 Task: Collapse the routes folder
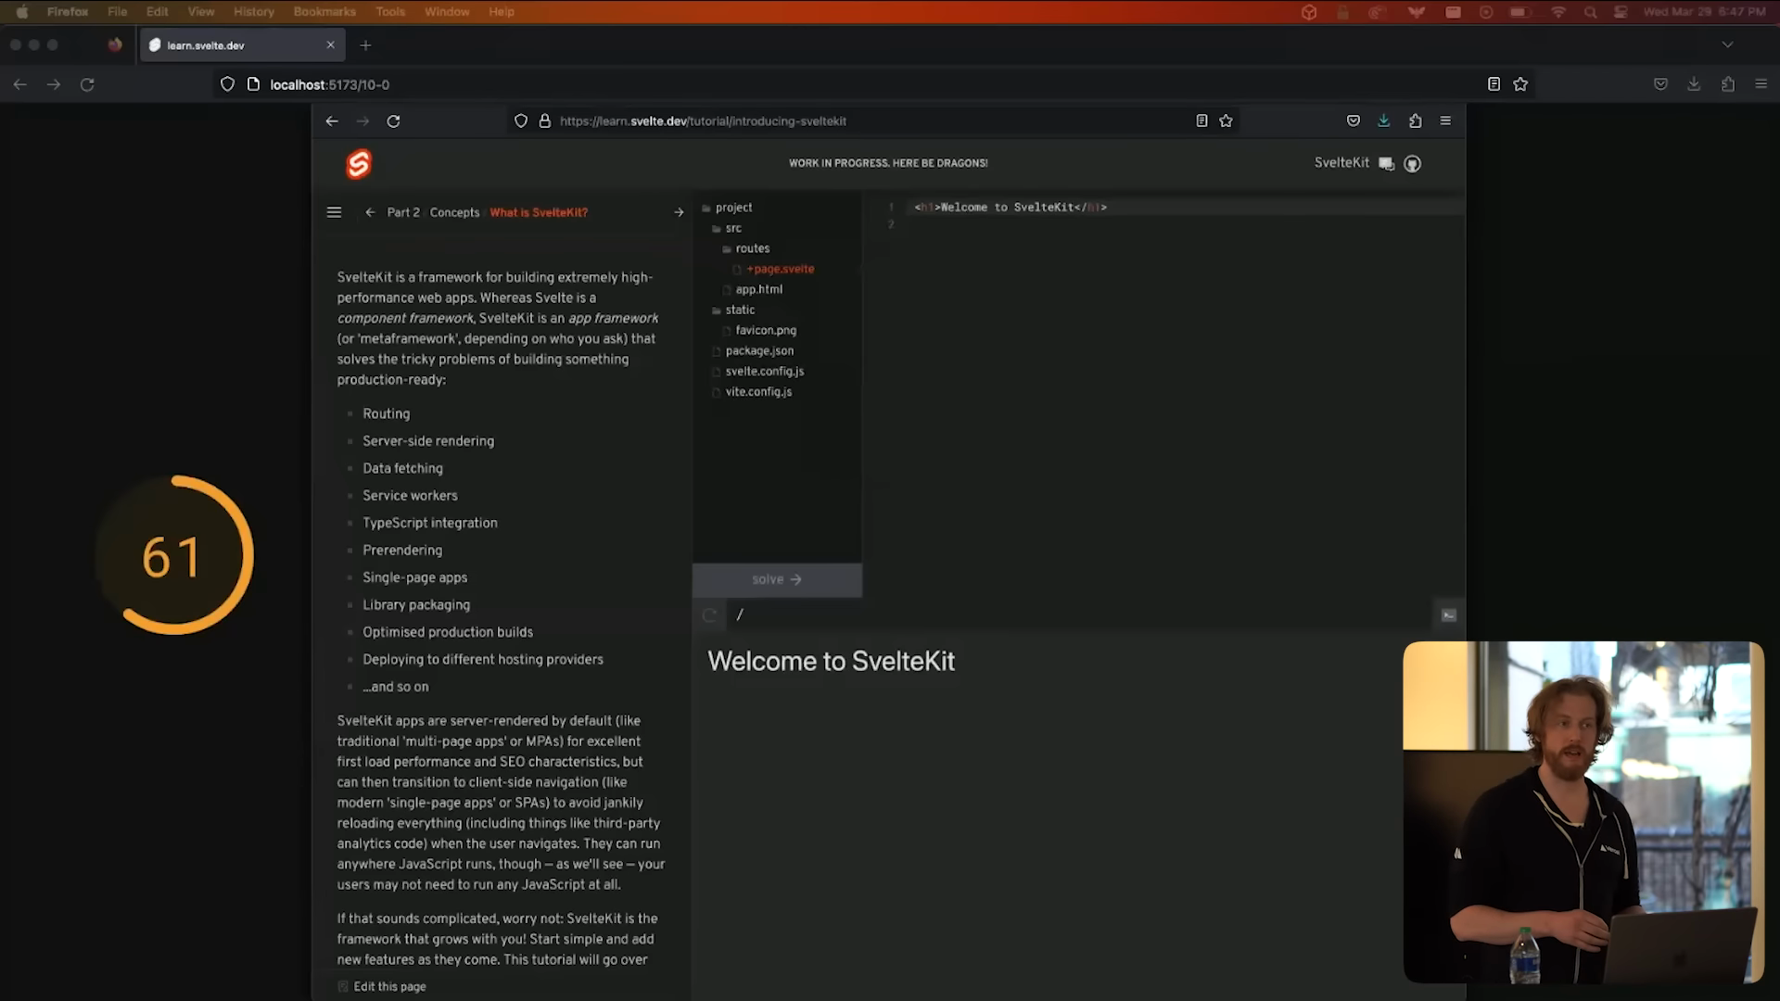pyautogui.click(x=752, y=248)
